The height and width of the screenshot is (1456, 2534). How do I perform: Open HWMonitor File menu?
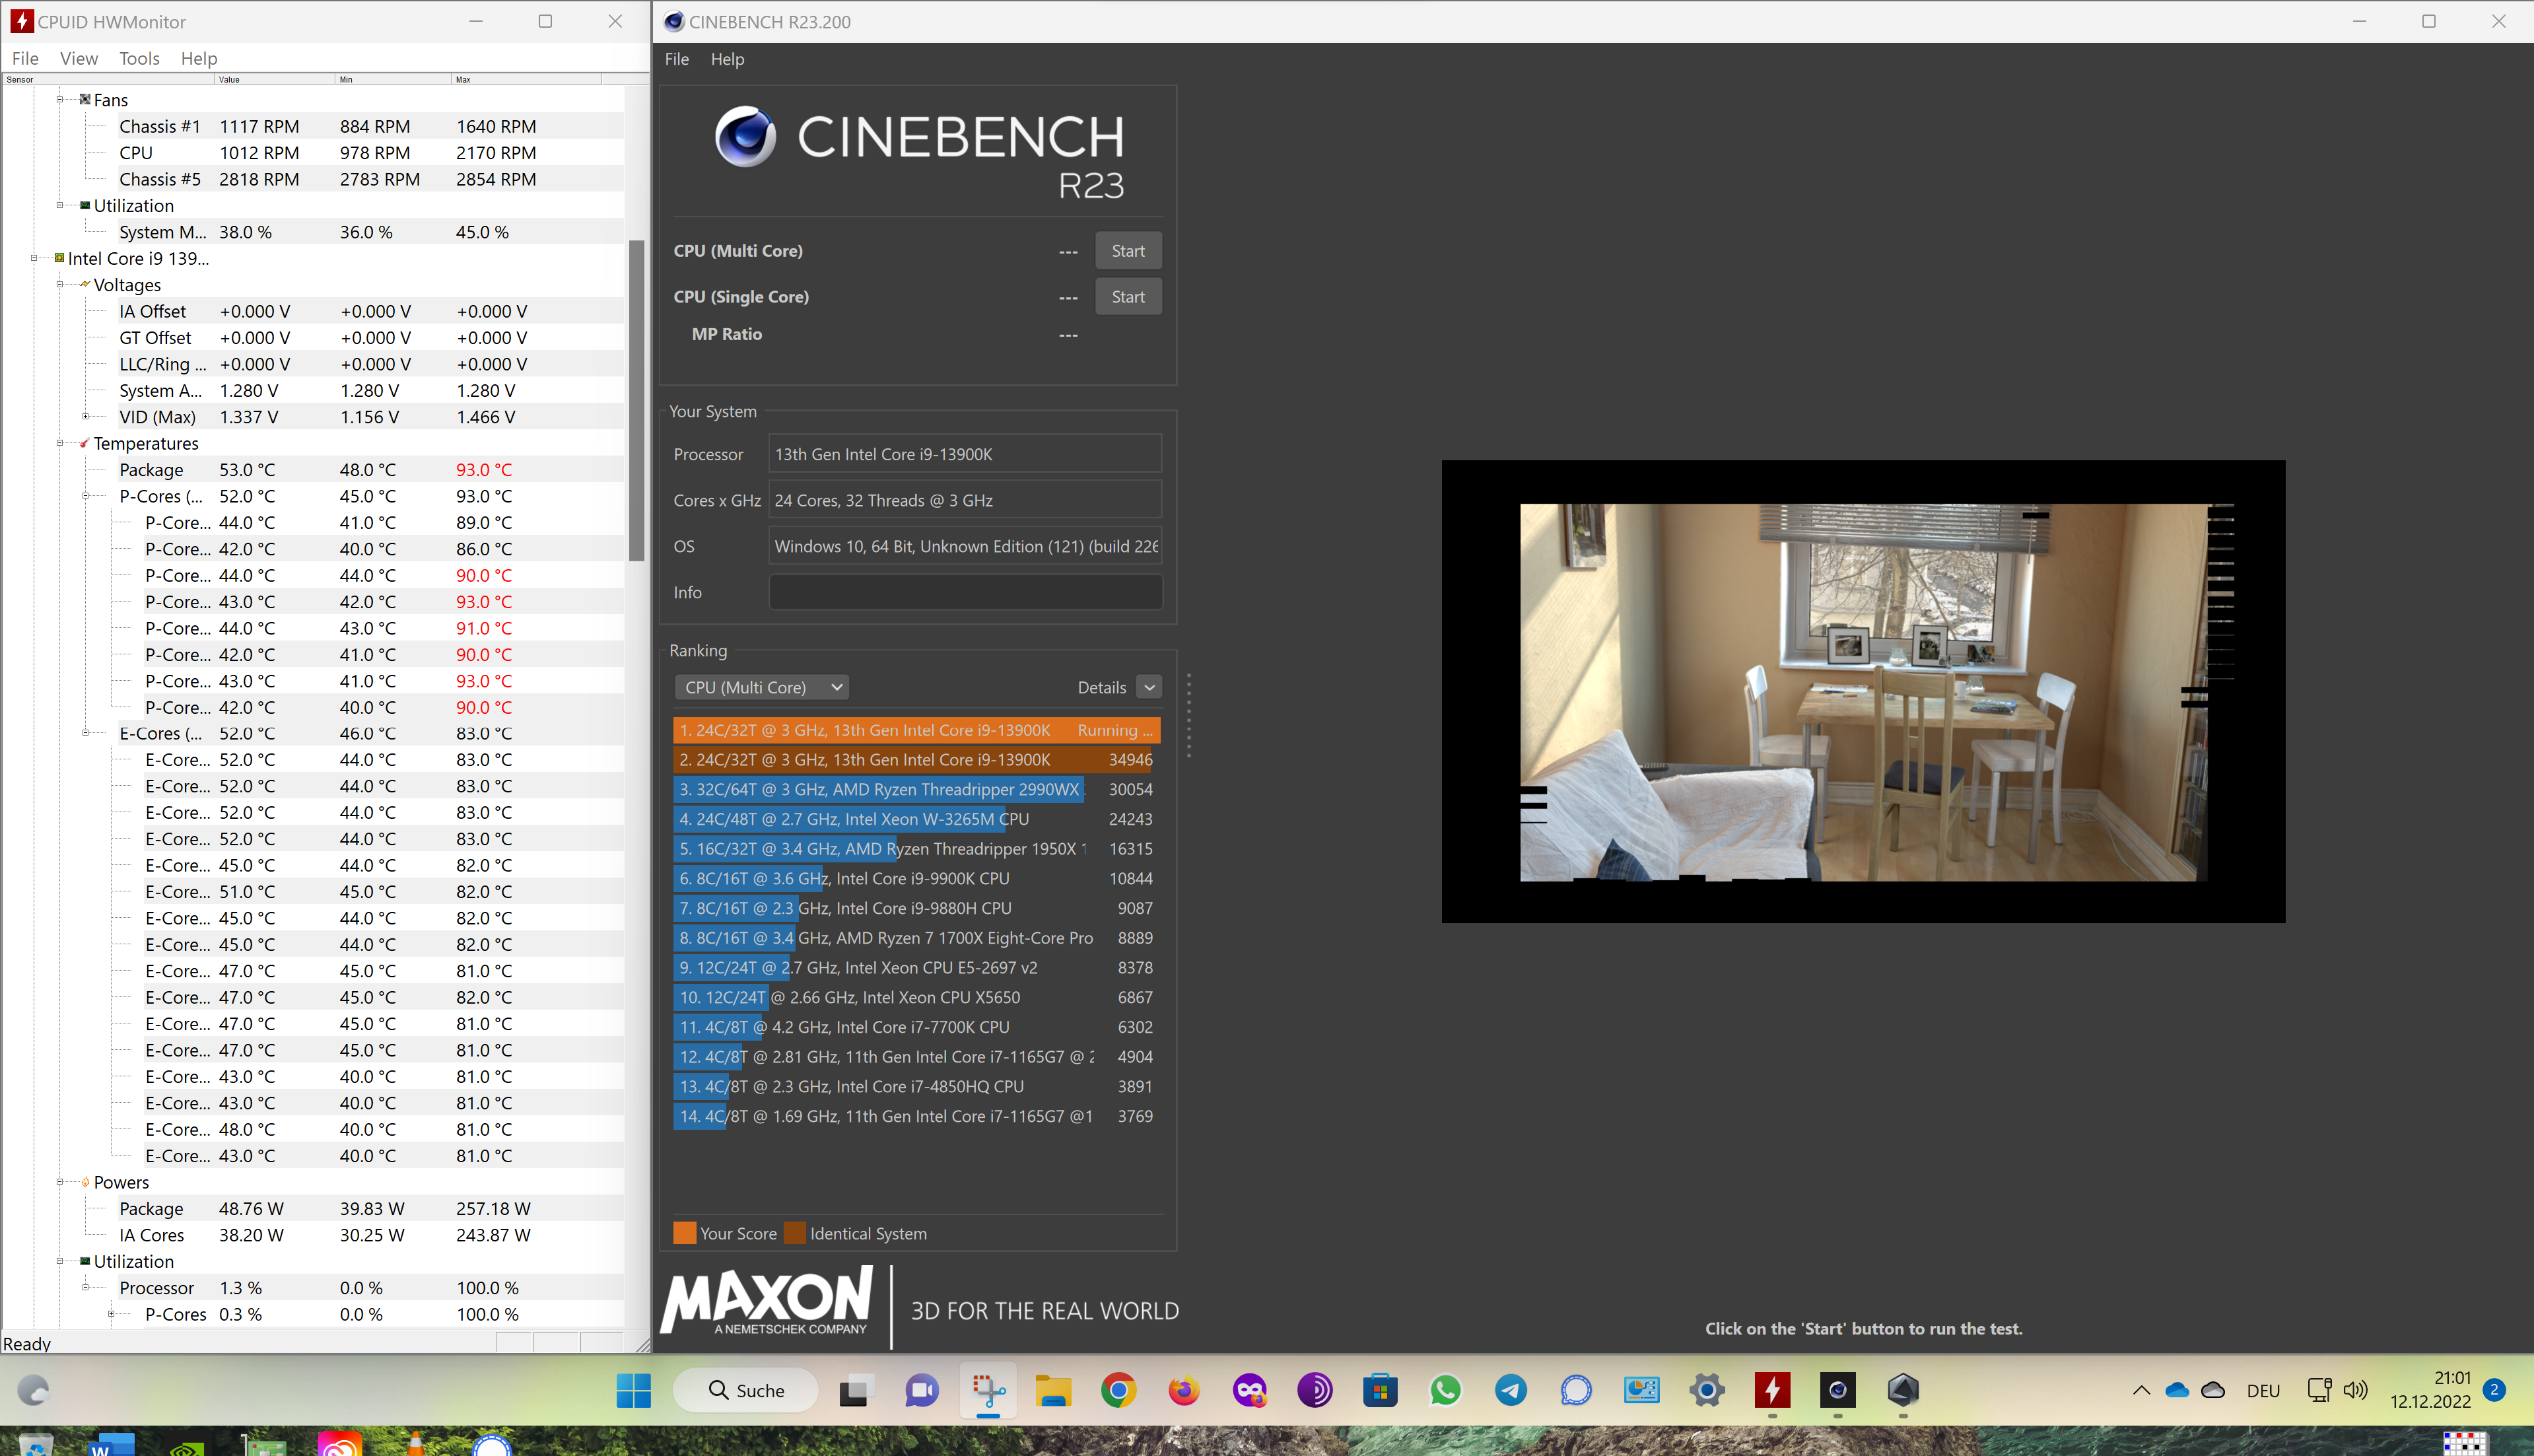click(x=25, y=59)
